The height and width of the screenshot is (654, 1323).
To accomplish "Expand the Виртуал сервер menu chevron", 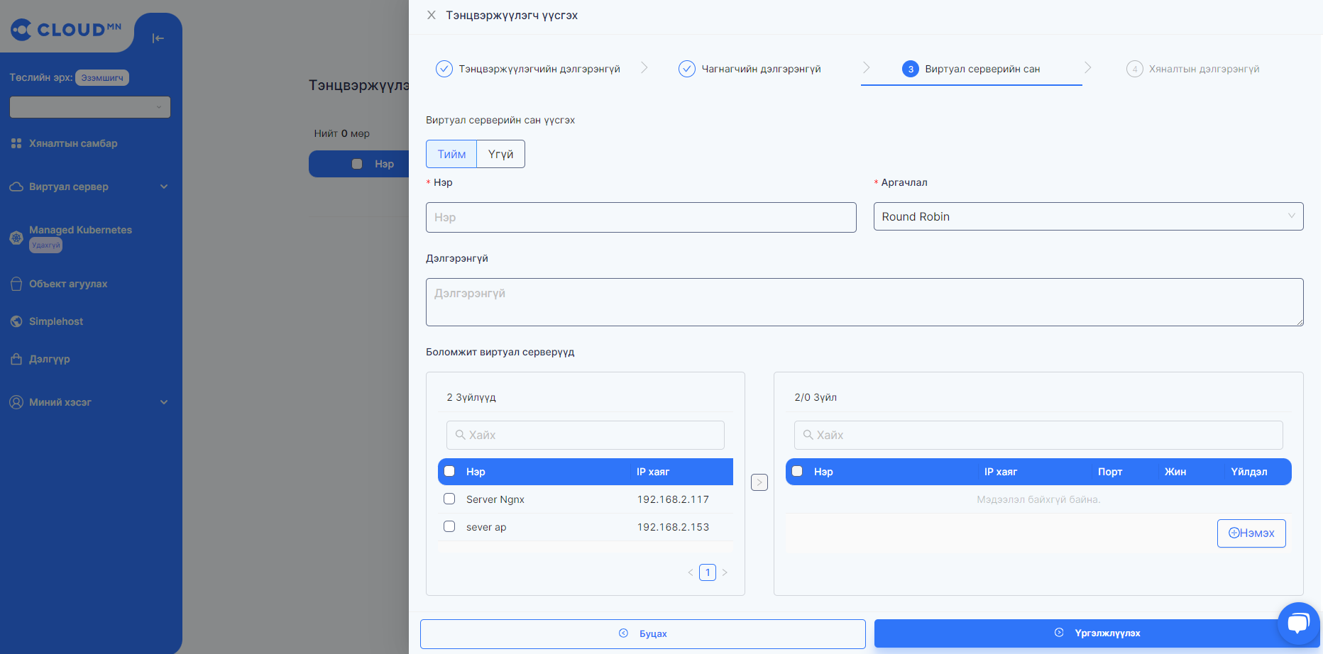I will pos(164,187).
